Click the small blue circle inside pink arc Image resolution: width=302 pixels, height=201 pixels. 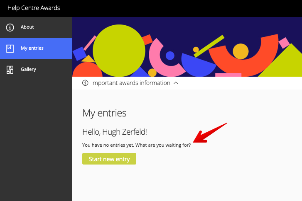click(x=170, y=56)
